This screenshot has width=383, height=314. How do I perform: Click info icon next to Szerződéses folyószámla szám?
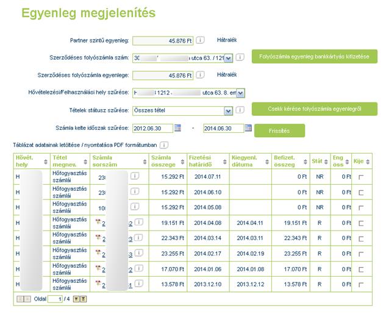coord(240,57)
